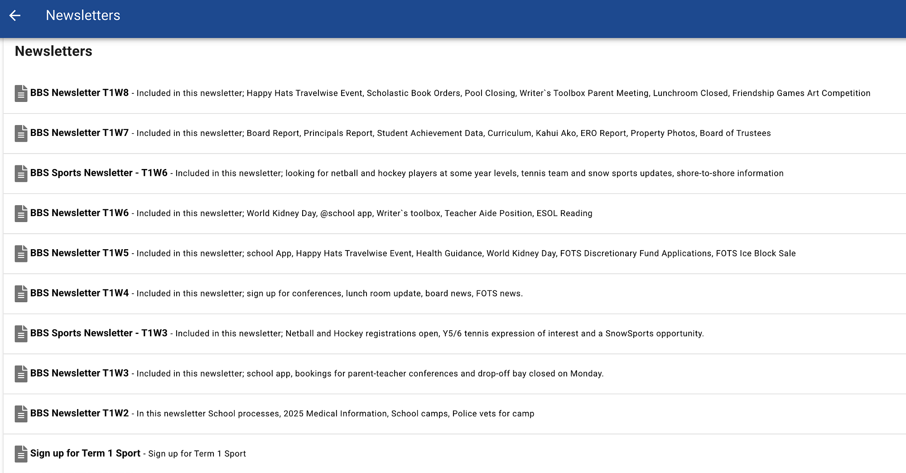Open BBS Sports Newsletter - T1W3
The width and height of the screenshot is (906, 473).
99,333
